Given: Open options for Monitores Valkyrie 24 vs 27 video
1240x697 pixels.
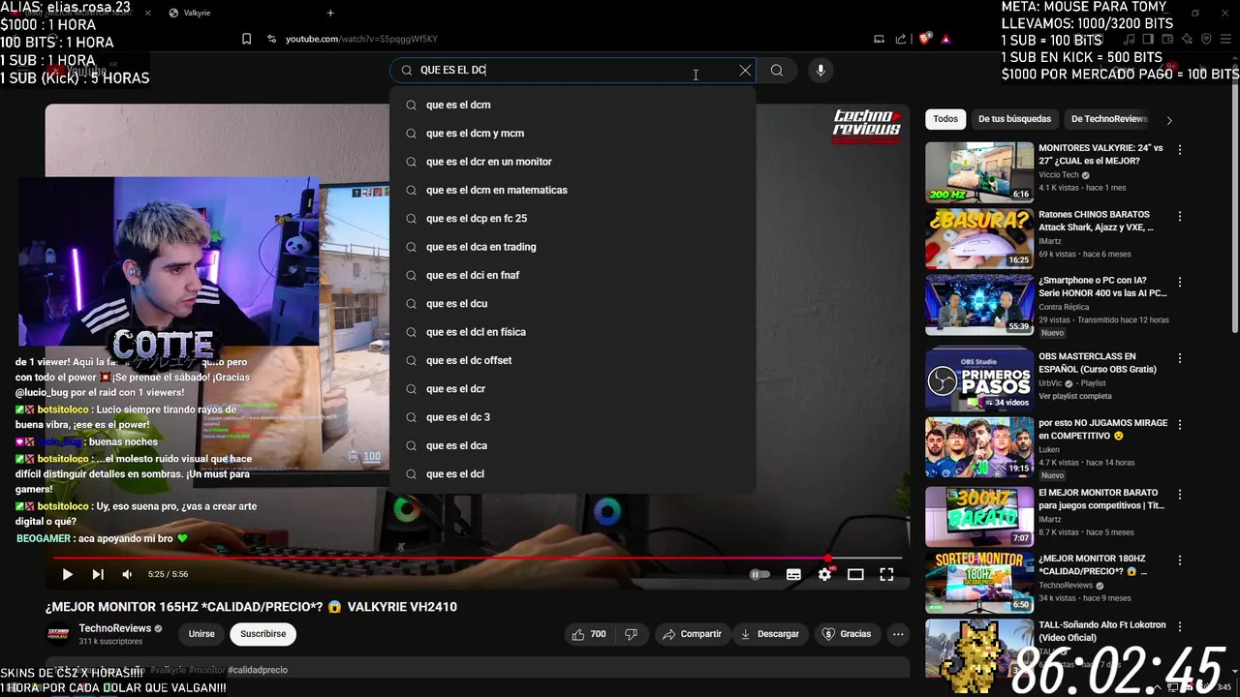Looking at the screenshot, I should pyautogui.click(x=1180, y=150).
